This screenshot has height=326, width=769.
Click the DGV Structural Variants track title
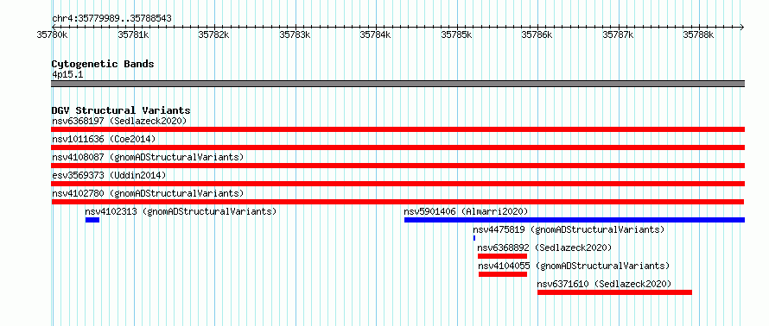[x=121, y=110]
